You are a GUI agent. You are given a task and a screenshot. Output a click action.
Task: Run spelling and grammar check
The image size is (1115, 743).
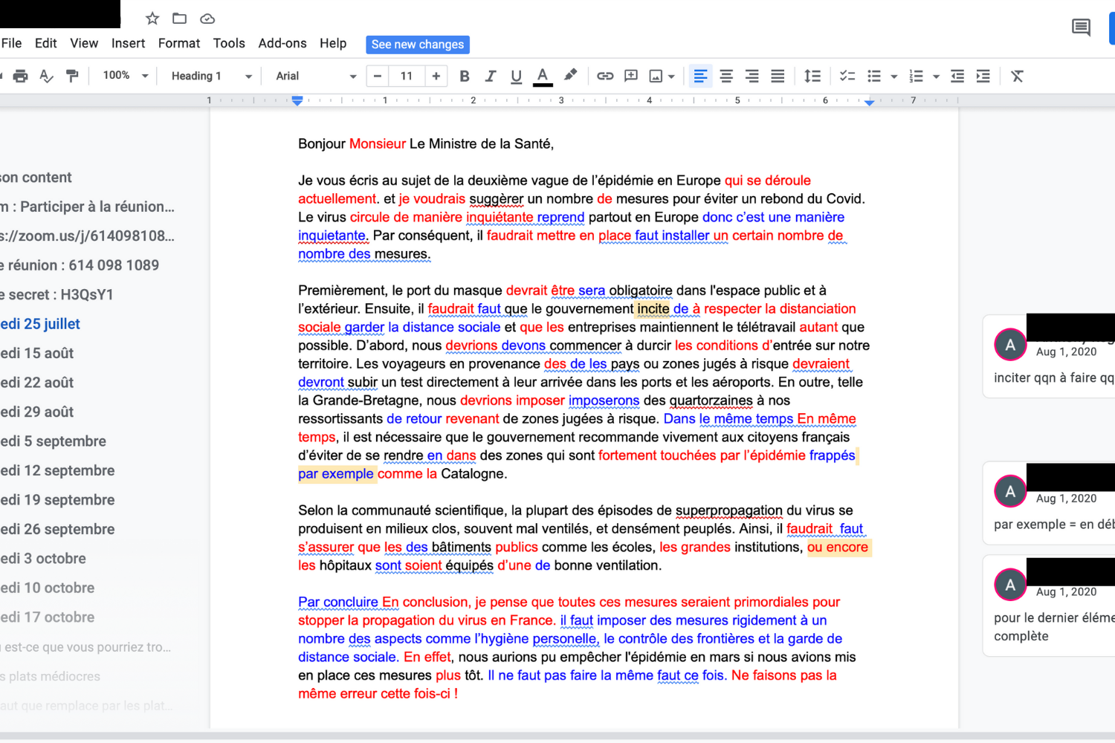(46, 76)
